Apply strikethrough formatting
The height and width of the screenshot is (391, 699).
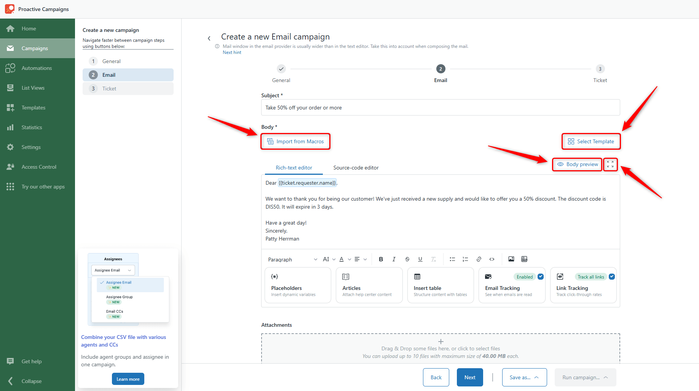click(407, 259)
